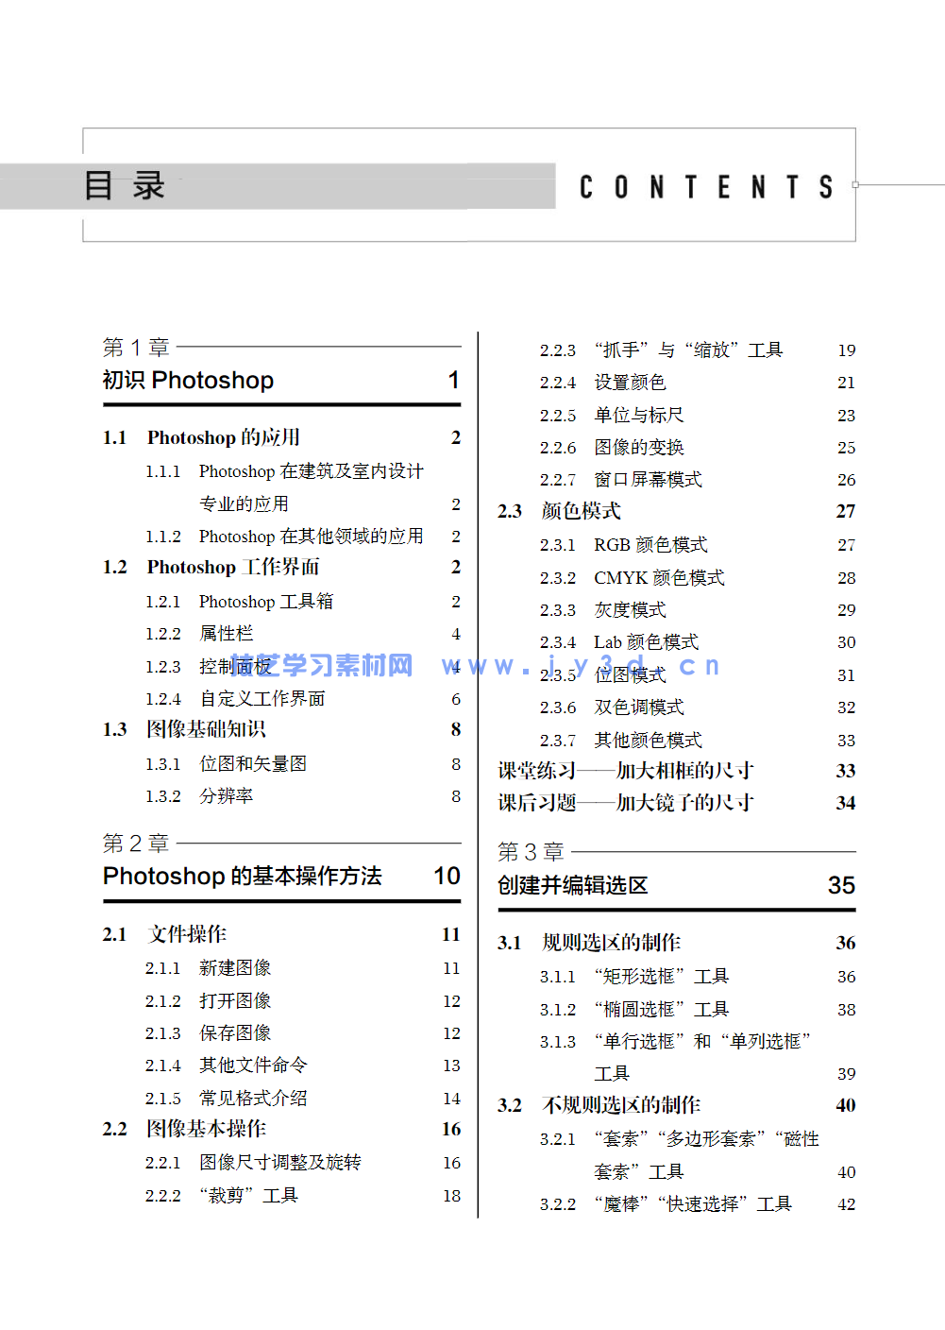Click the '第 3 章' chapter label
Viewport: 945px width, 1330px height.
click(x=532, y=852)
